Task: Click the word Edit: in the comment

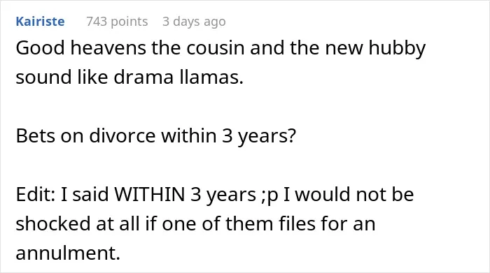Action: [x=36, y=195]
